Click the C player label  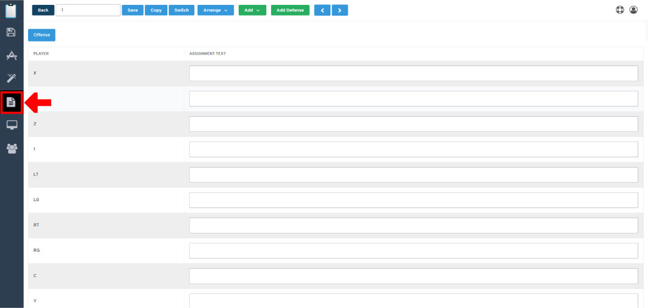coord(35,276)
